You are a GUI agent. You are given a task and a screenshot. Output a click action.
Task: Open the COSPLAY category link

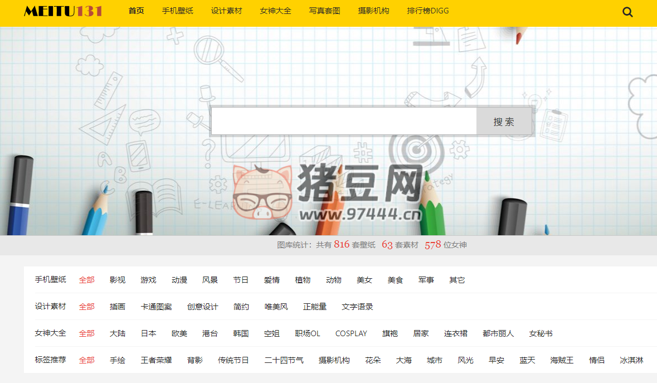351,333
